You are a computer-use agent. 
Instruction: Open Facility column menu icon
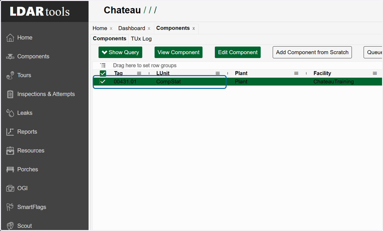375,73
